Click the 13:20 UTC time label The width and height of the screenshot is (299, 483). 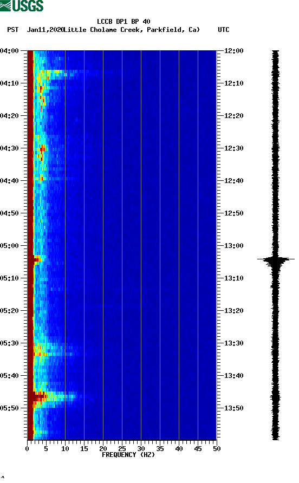[233, 311]
